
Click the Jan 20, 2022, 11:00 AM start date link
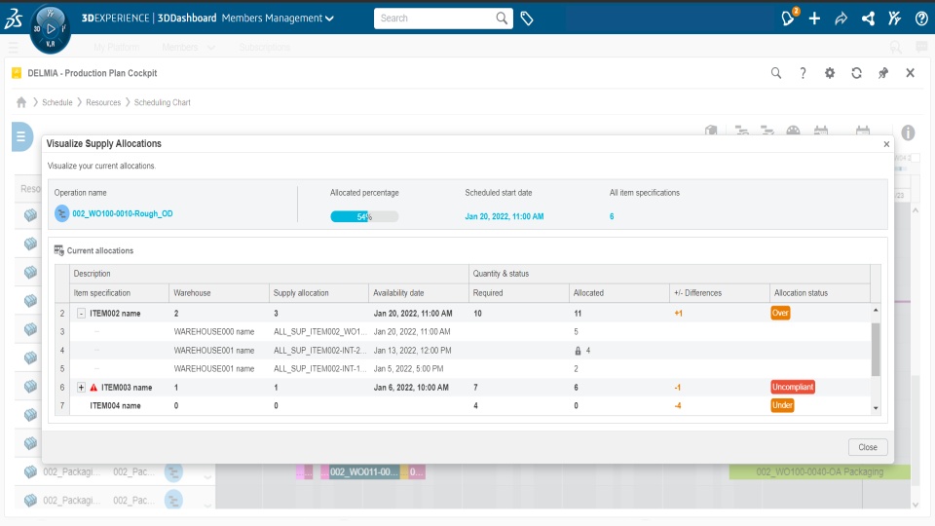505,216
